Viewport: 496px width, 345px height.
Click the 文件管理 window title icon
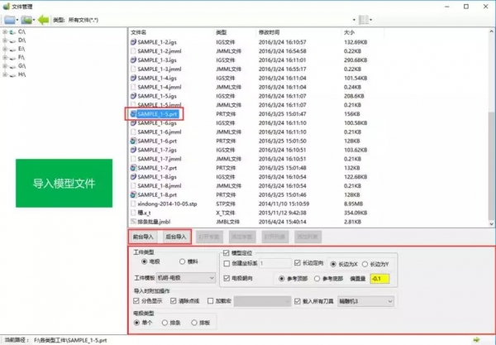coord(6,7)
